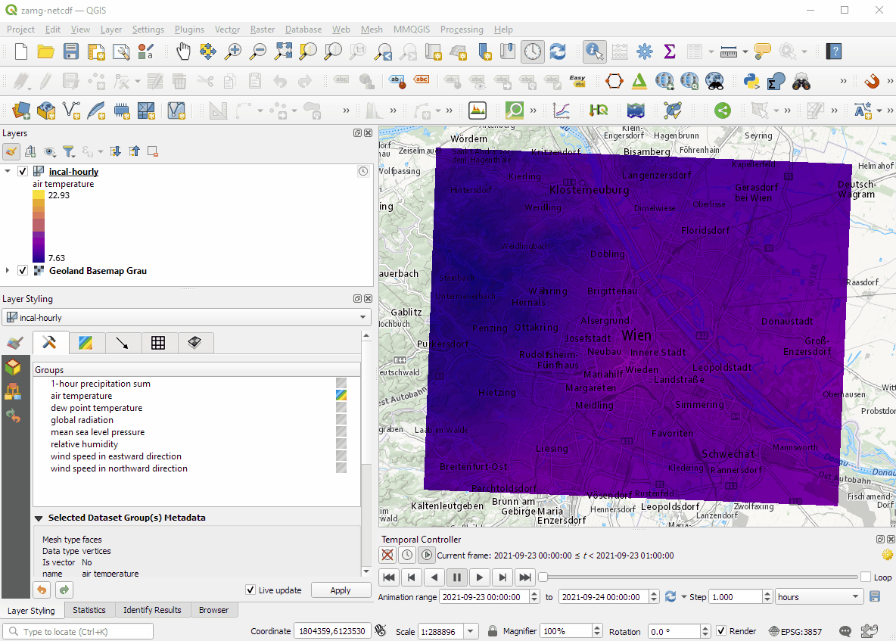Open the Statistical Summary sigma icon
Viewport: 896px width, 641px height.
tap(669, 51)
